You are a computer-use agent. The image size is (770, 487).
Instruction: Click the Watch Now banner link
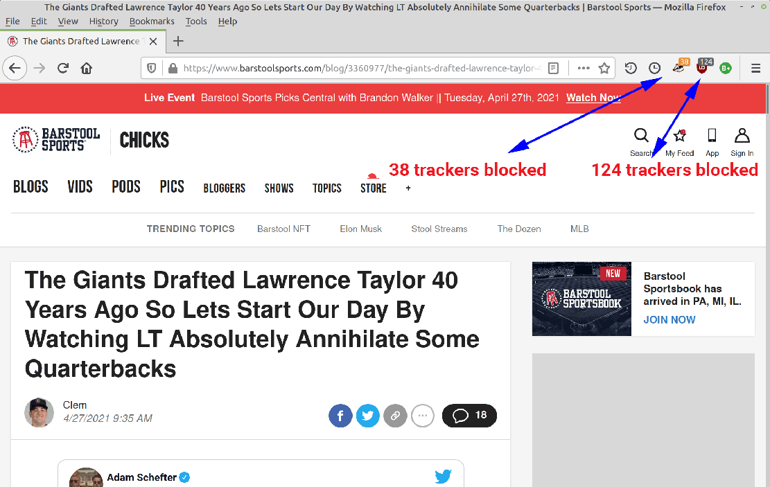point(593,98)
